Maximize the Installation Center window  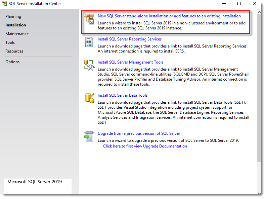239,3
